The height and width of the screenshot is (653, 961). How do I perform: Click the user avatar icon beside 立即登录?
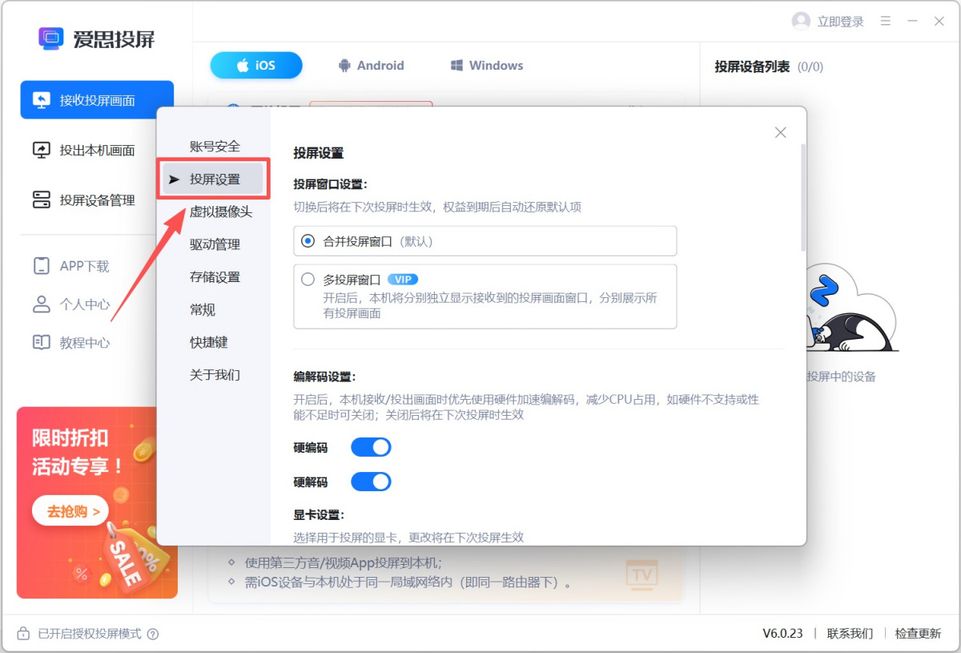pos(801,22)
